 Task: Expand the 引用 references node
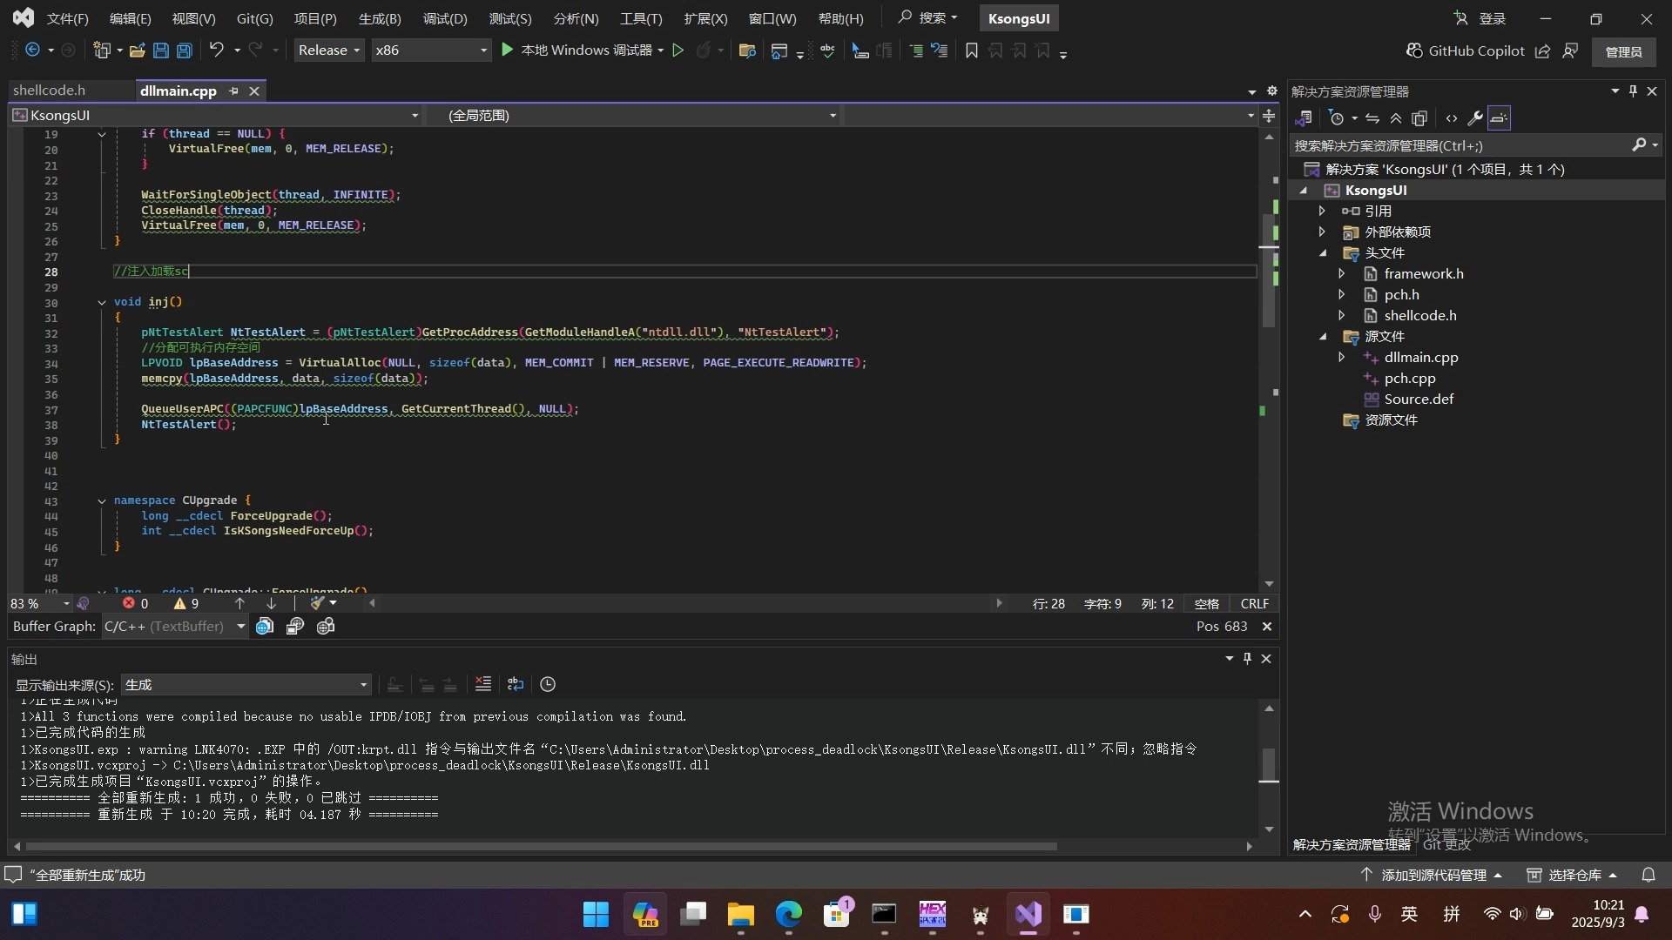click(1322, 211)
